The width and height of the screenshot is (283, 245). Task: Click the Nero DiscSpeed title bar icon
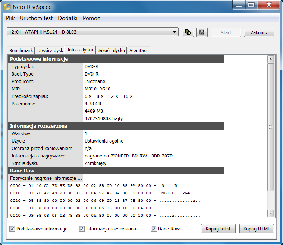[x=7, y=7]
